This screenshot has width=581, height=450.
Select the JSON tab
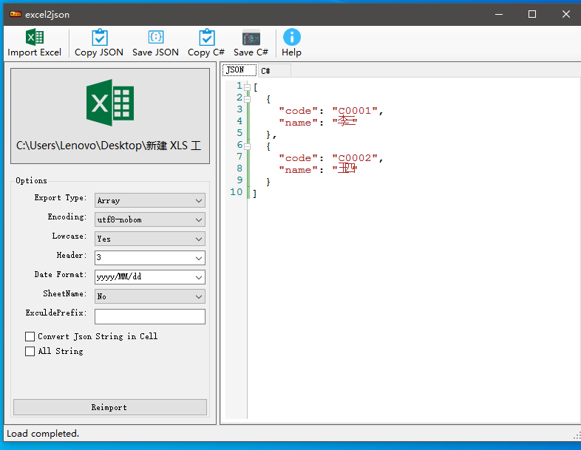(235, 70)
